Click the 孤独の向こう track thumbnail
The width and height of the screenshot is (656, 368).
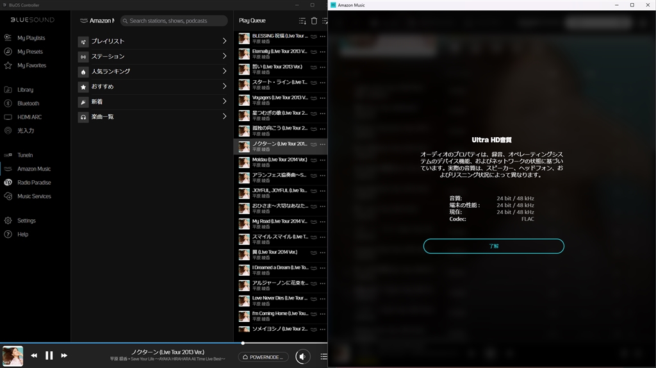coord(244,131)
